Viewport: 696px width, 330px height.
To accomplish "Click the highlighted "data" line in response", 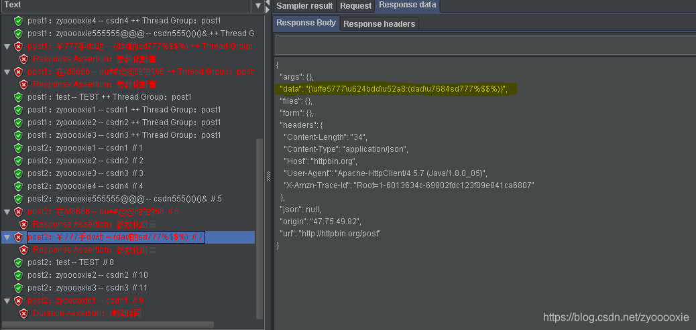I will pyautogui.click(x=394, y=90).
